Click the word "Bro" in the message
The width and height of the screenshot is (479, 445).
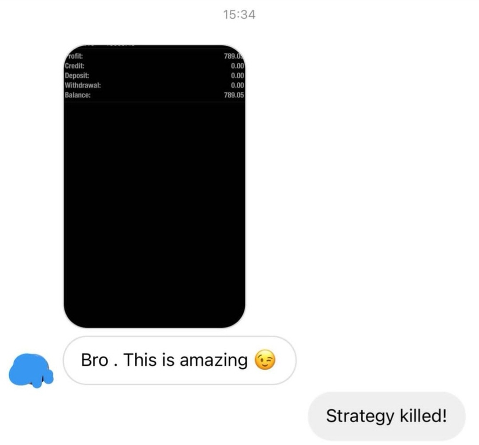(95, 360)
